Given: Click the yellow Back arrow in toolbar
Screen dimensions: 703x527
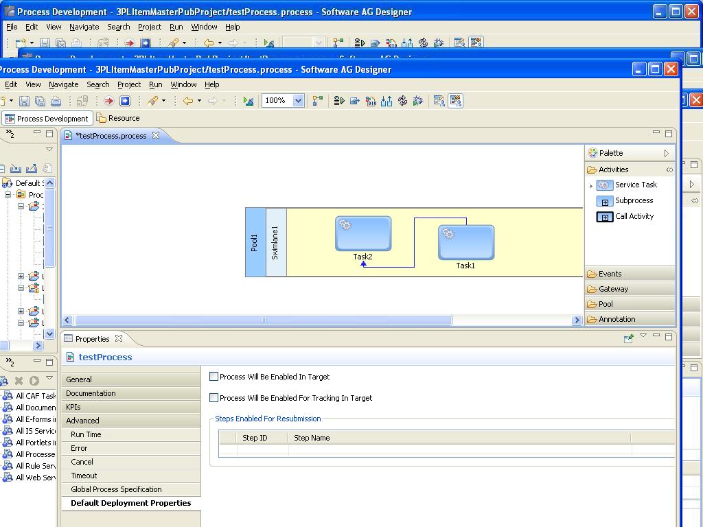Looking at the screenshot, I should [x=188, y=101].
